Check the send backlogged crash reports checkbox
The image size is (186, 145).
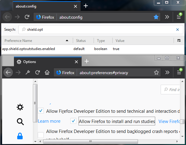point(41,135)
